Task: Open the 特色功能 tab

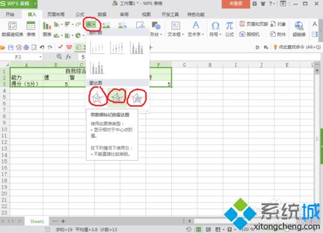Action: [x=196, y=14]
